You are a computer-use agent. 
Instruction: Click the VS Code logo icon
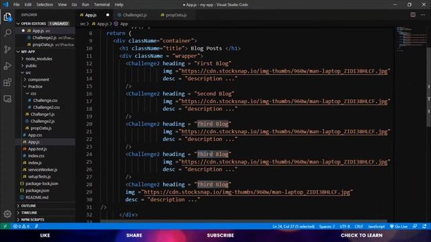point(5,5)
